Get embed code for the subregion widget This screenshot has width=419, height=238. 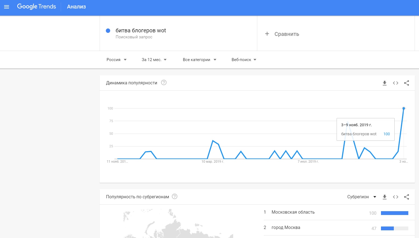point(395,197)
